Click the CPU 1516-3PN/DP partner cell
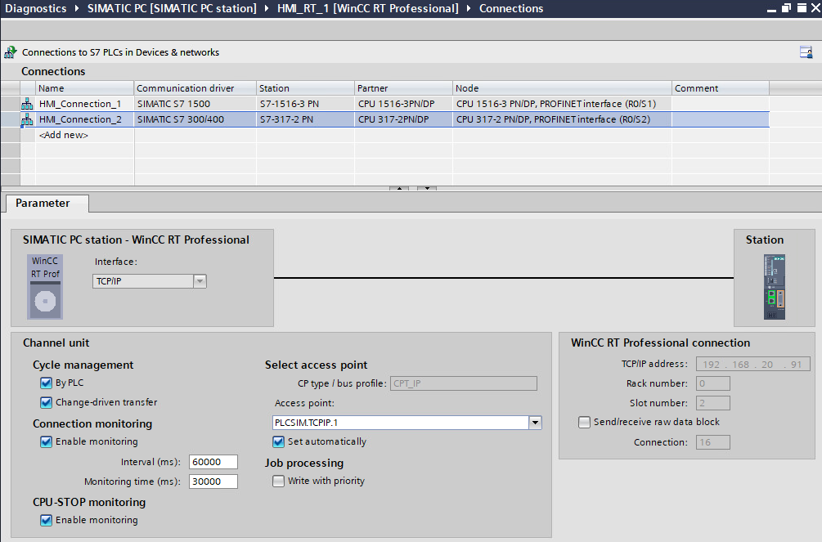 click(x=404, y=104)
